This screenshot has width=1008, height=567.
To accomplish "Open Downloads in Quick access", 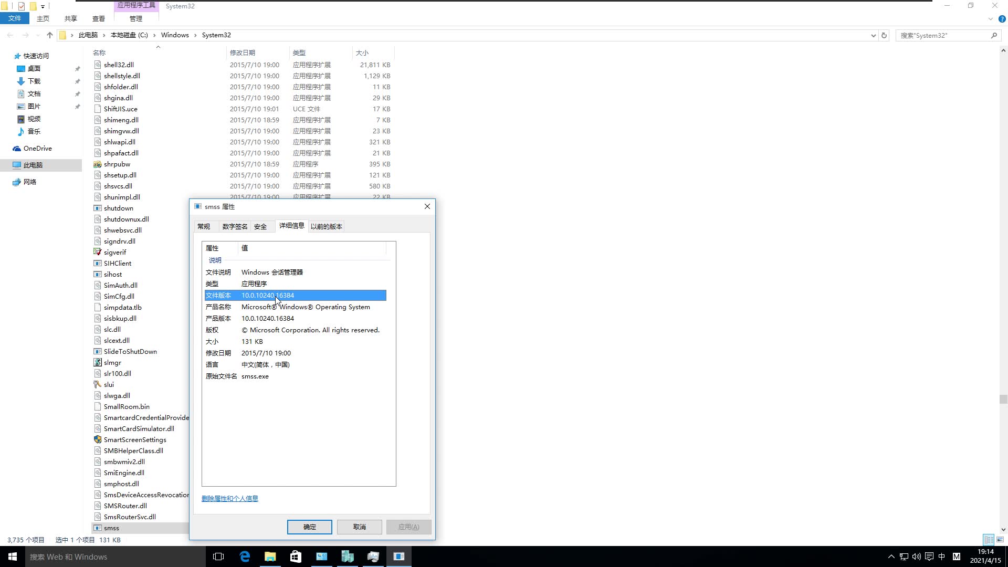I will point(34,81).
